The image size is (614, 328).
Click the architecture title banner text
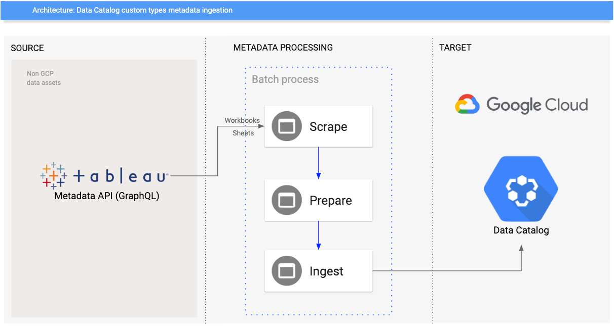(x=132, y=10)
